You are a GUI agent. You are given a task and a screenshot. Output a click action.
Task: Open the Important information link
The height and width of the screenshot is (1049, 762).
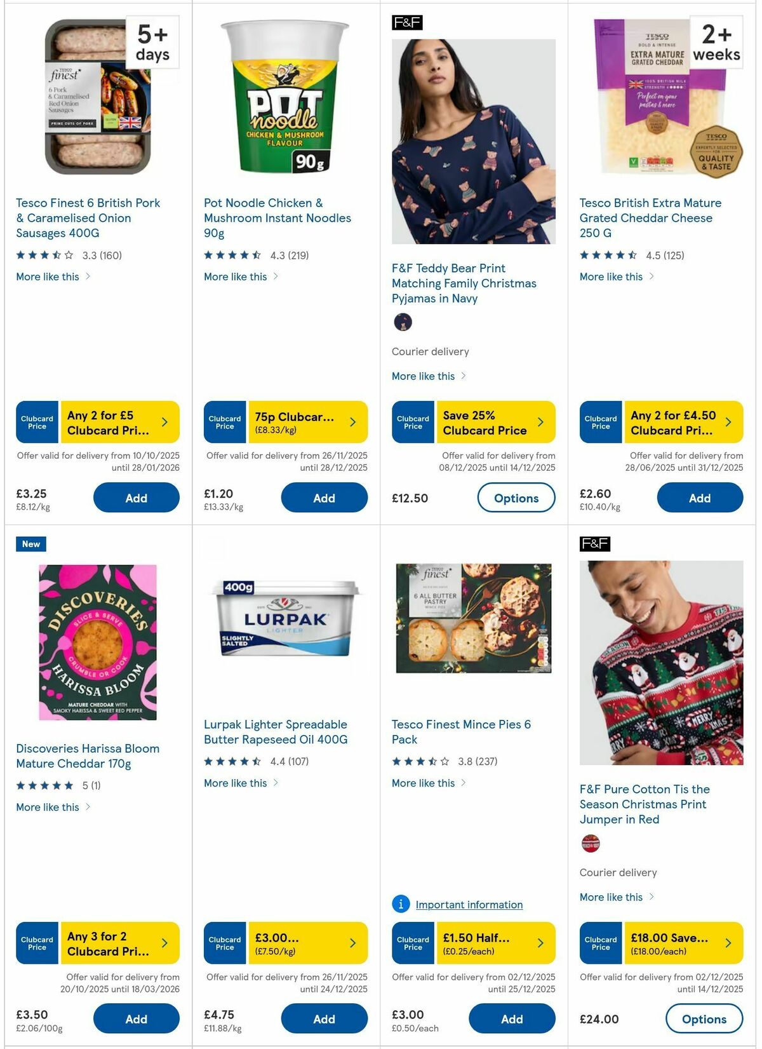[x=469, y=904]
